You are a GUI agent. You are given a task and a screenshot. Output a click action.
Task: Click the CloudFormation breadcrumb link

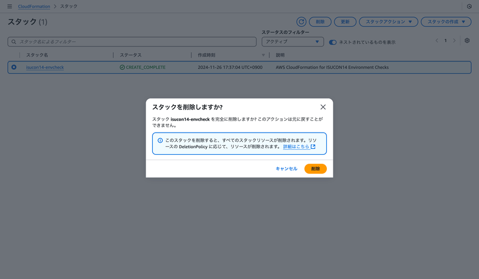tap(34, 7)
